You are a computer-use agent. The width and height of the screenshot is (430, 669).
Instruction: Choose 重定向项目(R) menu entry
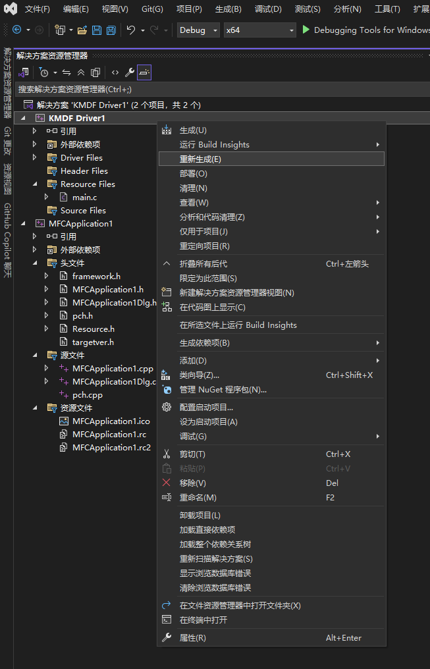(271, 246)
